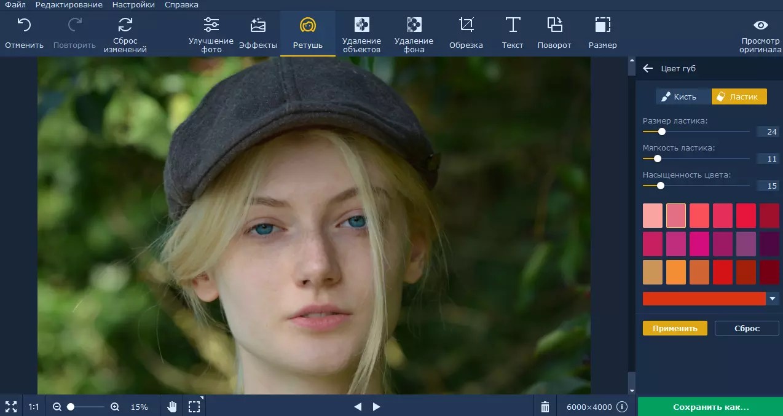The image size is (783, 416).
Task: Open the Настройки menu
Action: coord(133,5)
